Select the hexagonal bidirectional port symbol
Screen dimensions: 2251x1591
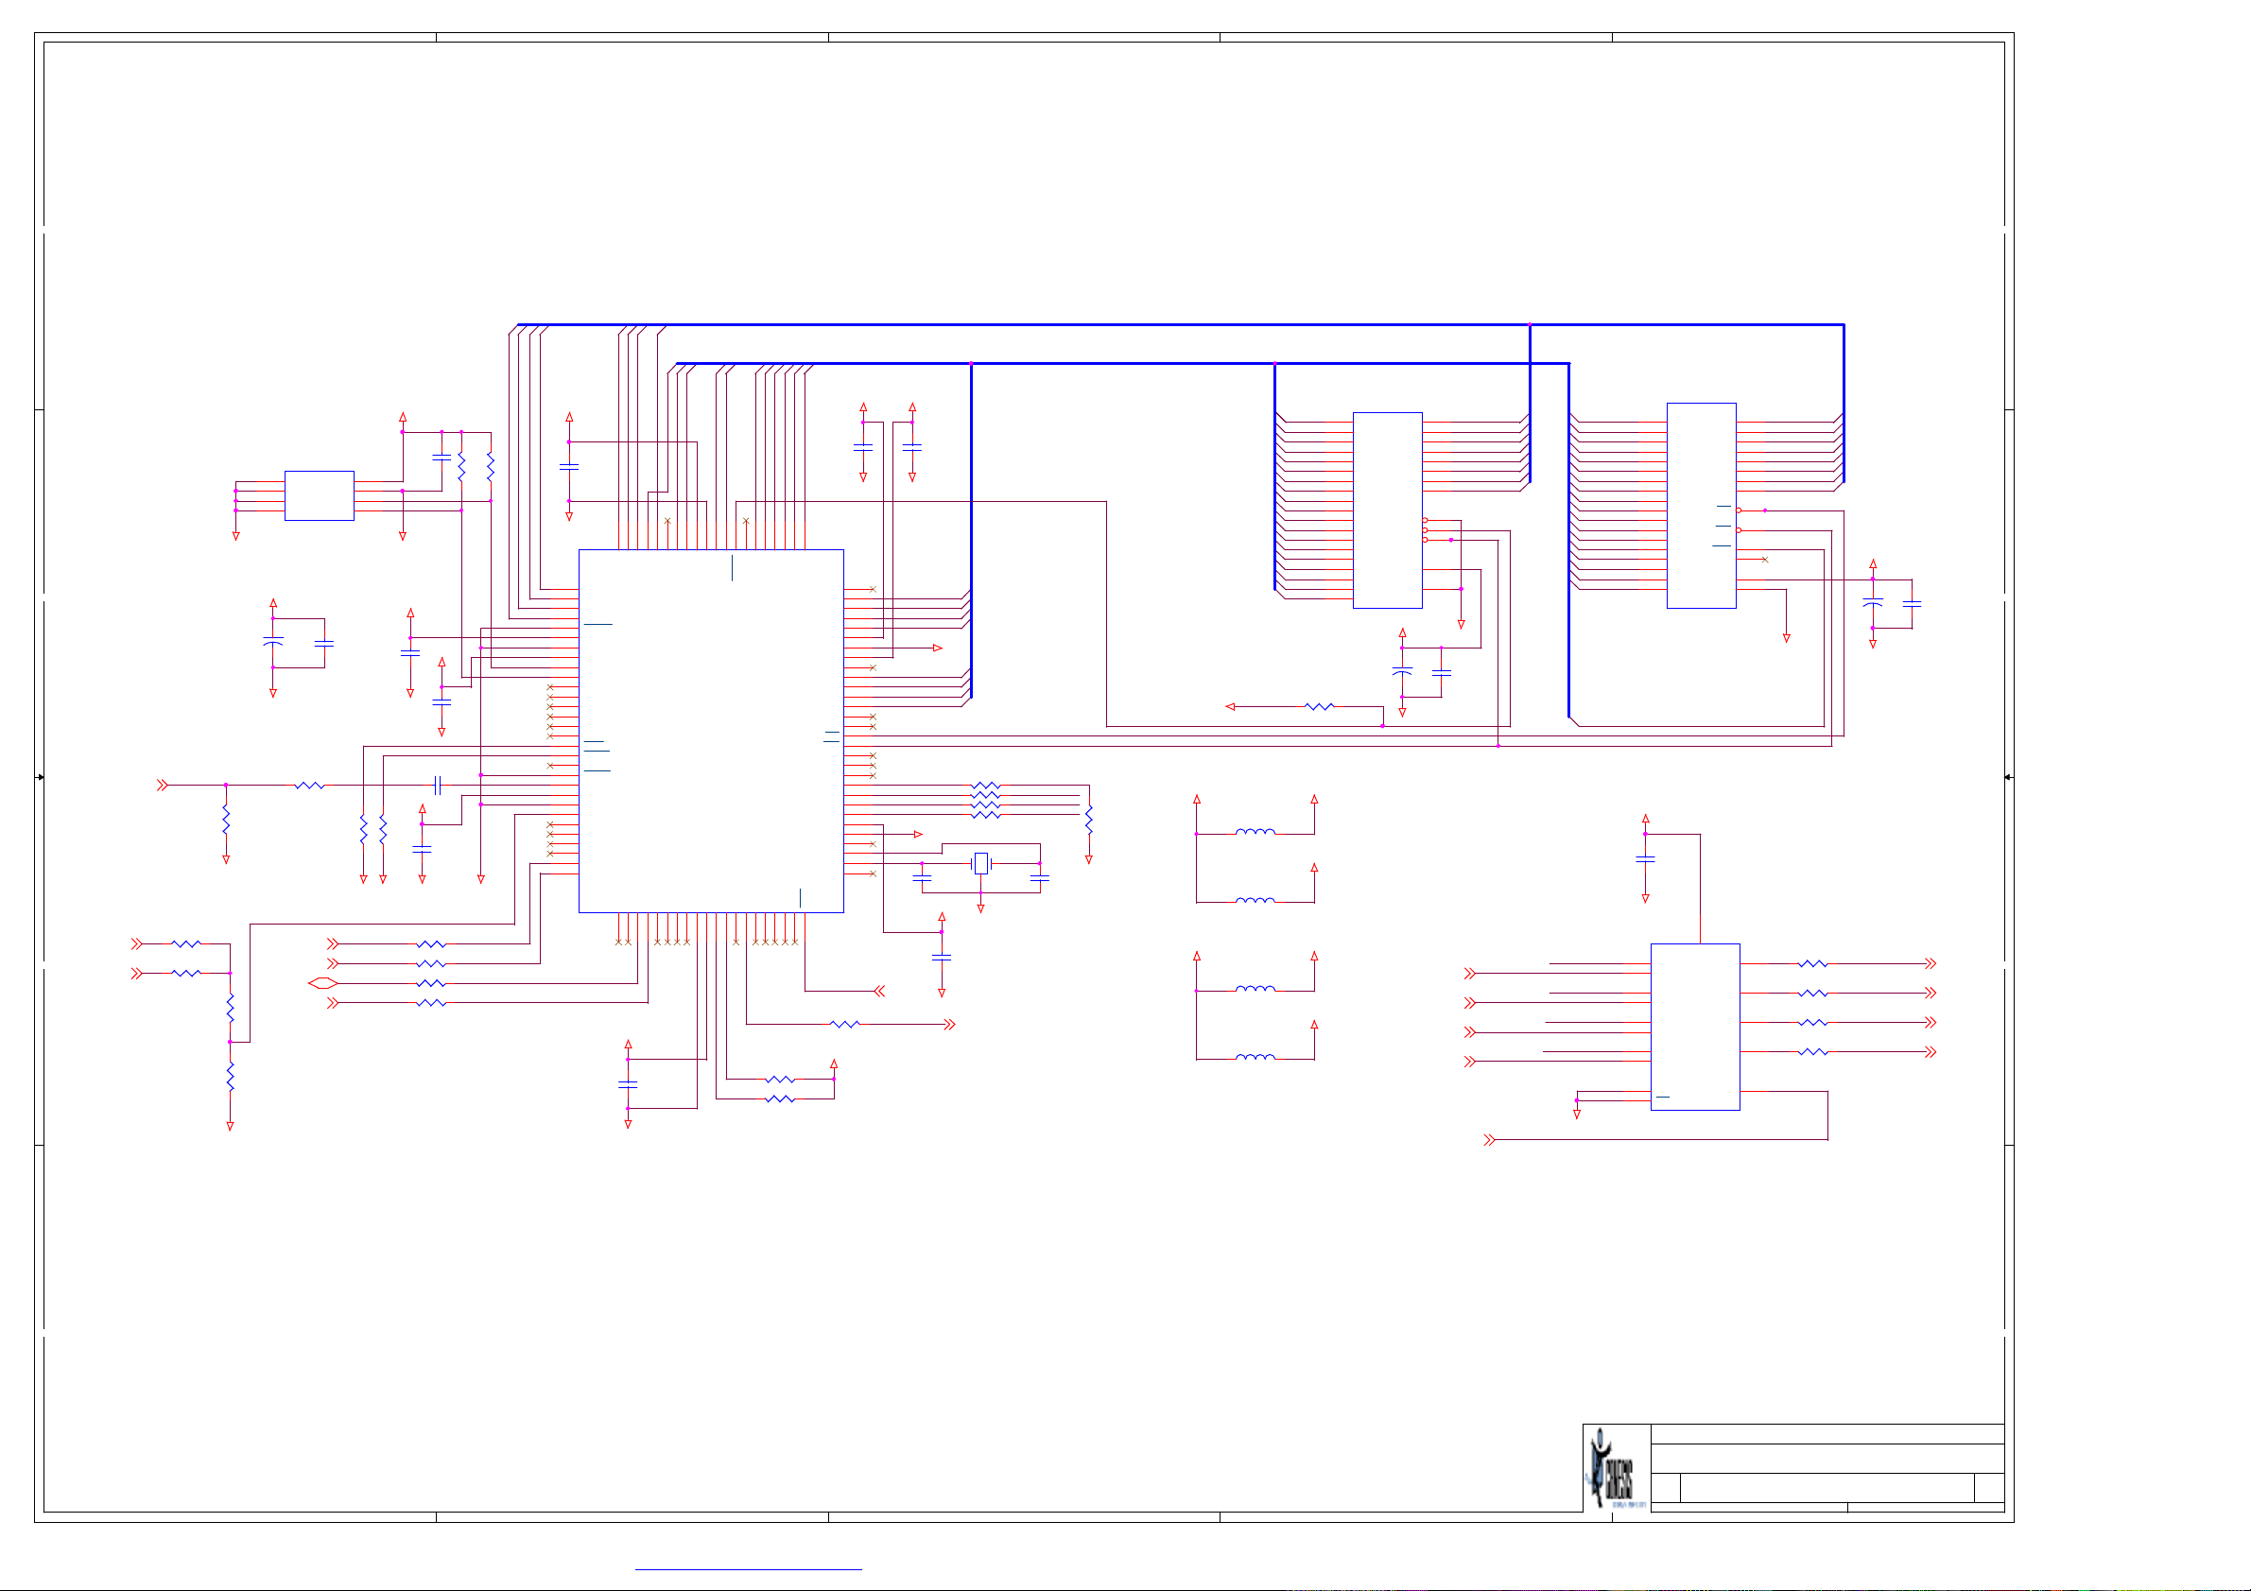point(322,983)
